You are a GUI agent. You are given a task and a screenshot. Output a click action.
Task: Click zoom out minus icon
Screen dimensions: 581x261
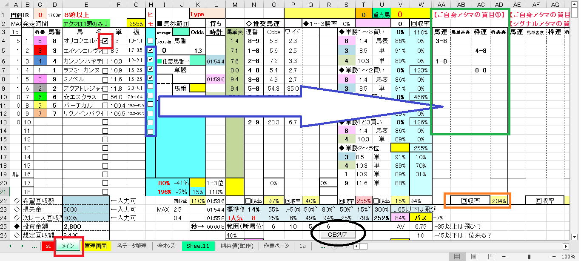[x=505, y=257]
